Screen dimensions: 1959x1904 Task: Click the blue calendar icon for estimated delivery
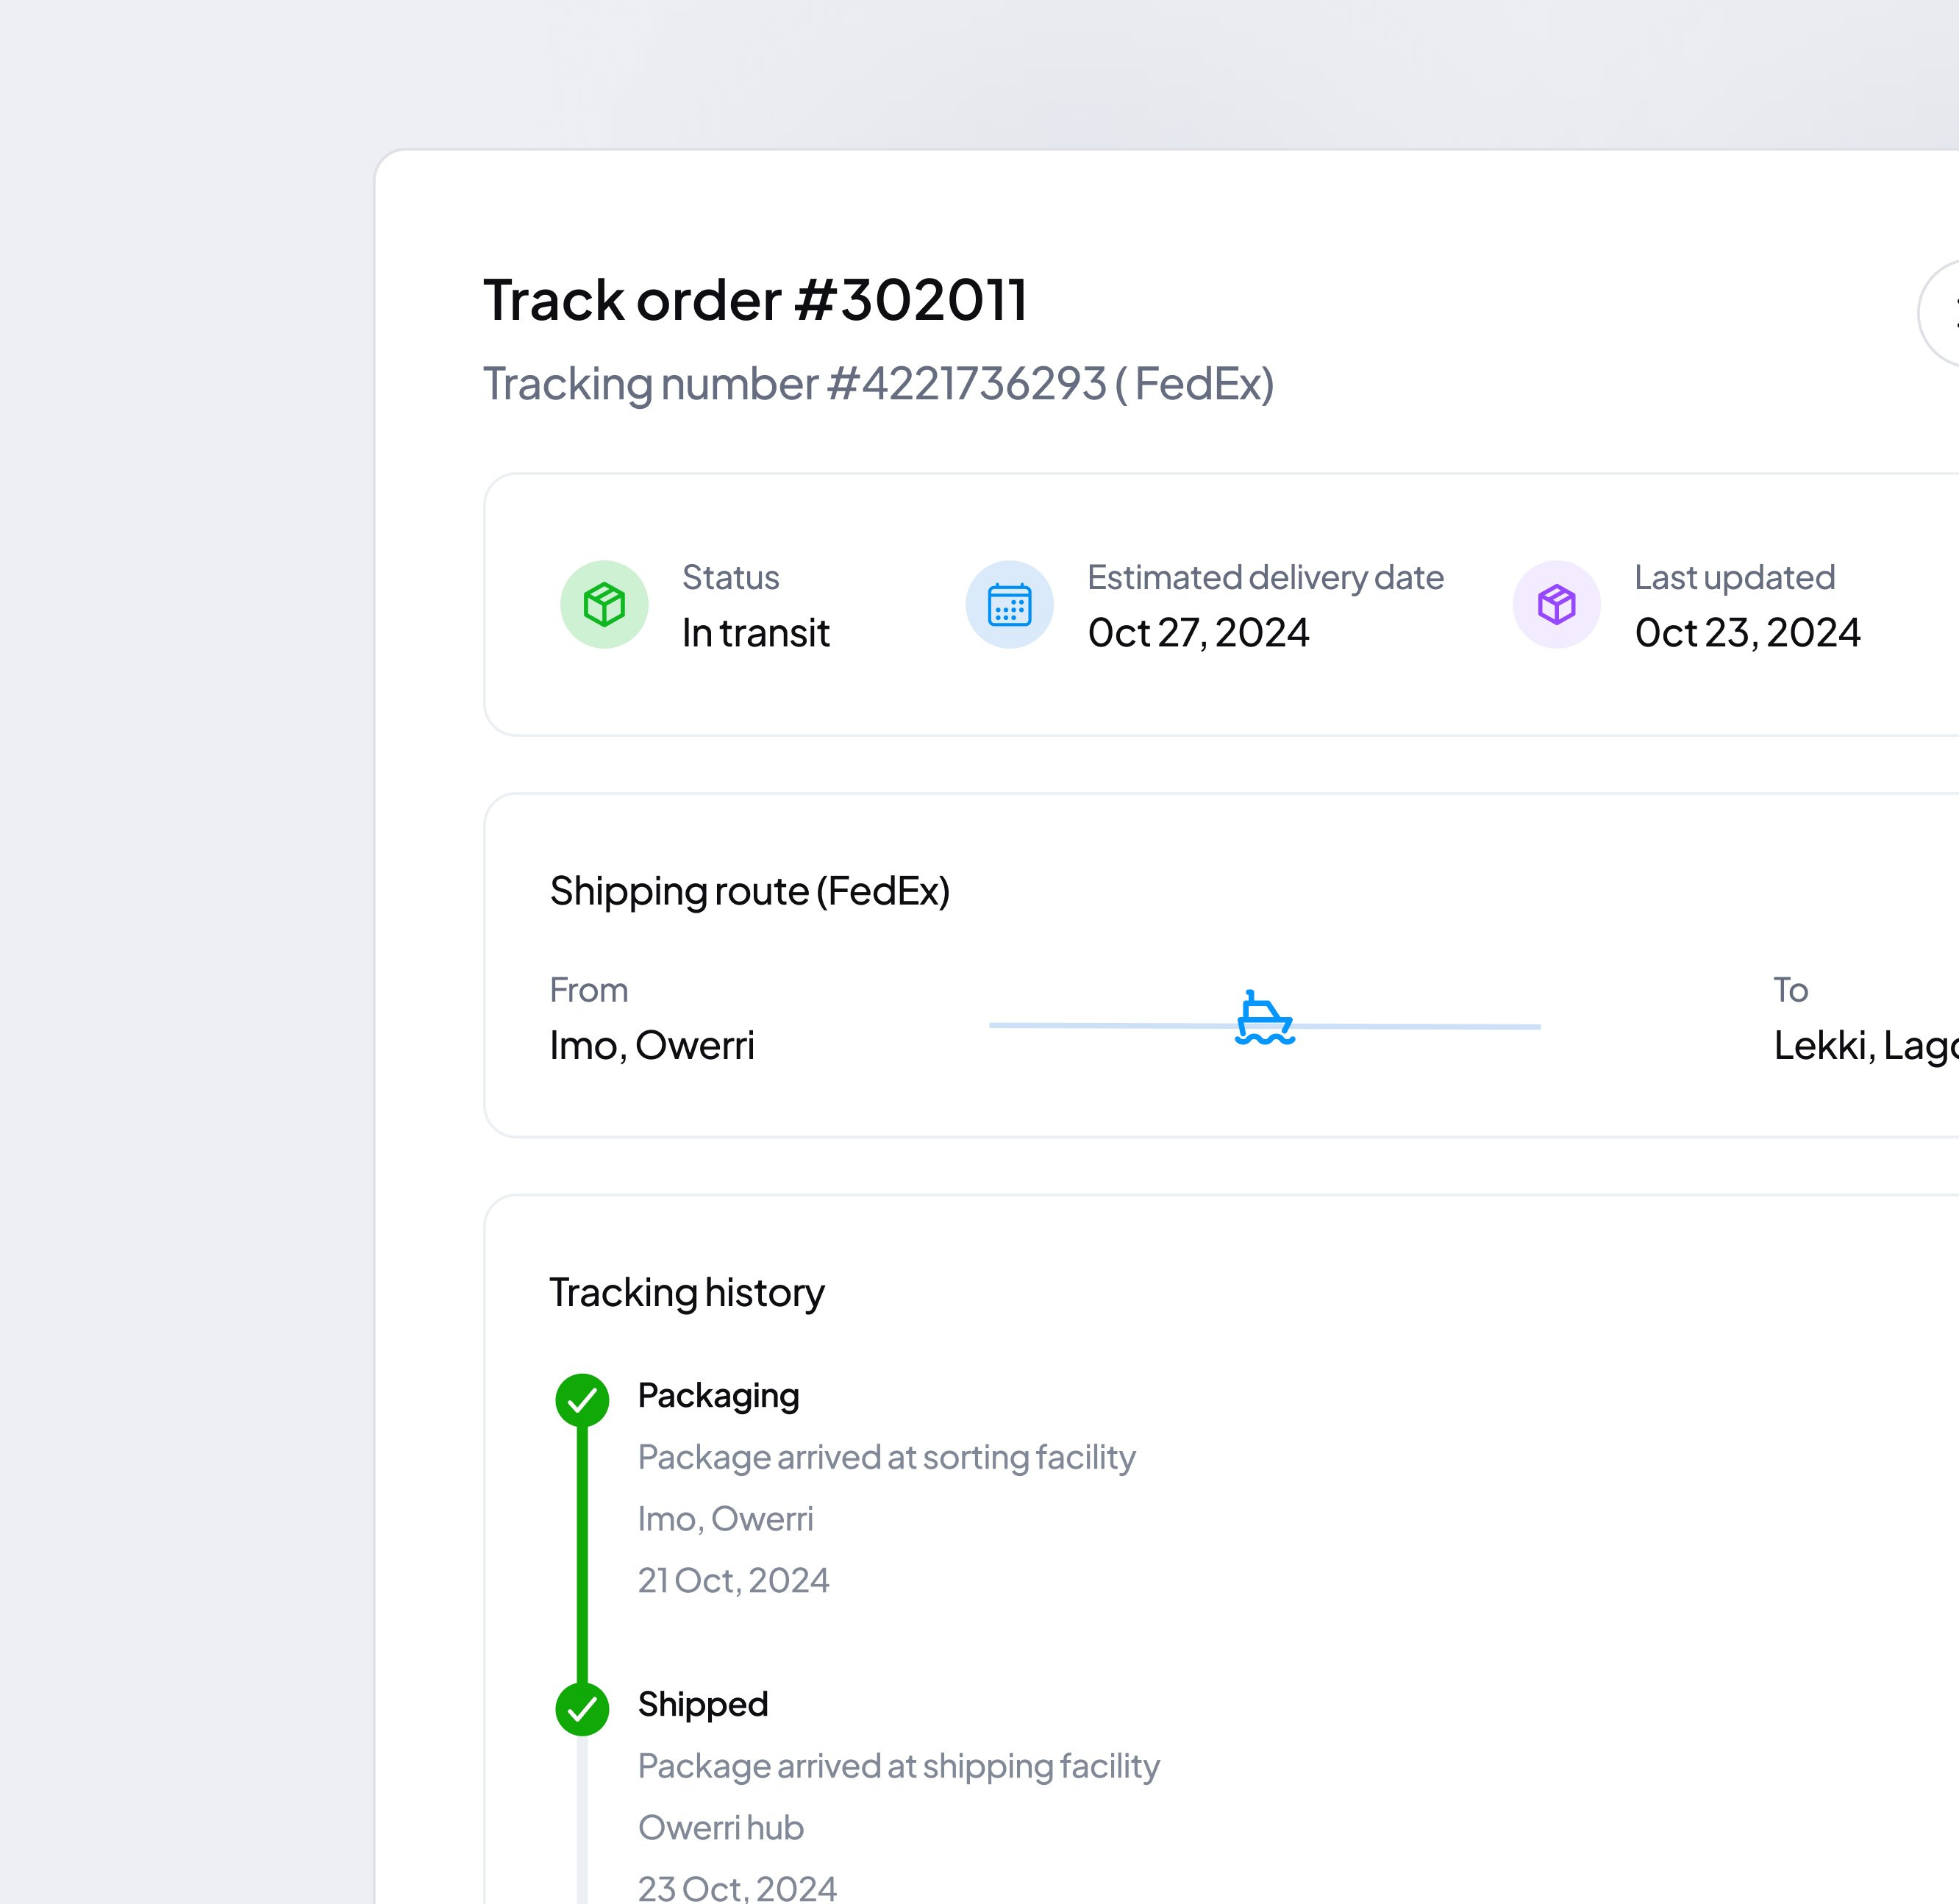(x=1010, y=604)
